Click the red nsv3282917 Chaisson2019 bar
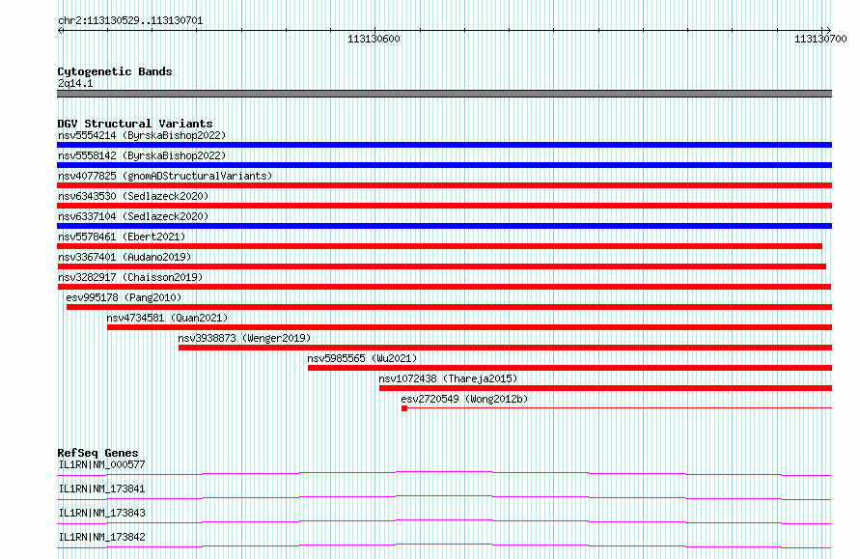Viewport: 859px width, 559px height. 444,287
